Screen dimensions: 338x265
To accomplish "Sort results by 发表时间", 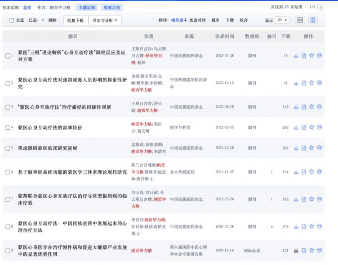I will tap(198, 20).
